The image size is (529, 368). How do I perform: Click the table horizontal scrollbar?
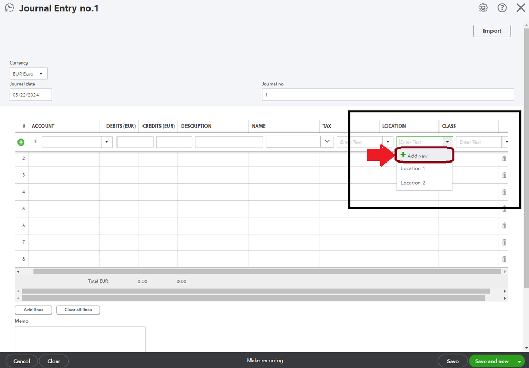click(x=267, y=272)
